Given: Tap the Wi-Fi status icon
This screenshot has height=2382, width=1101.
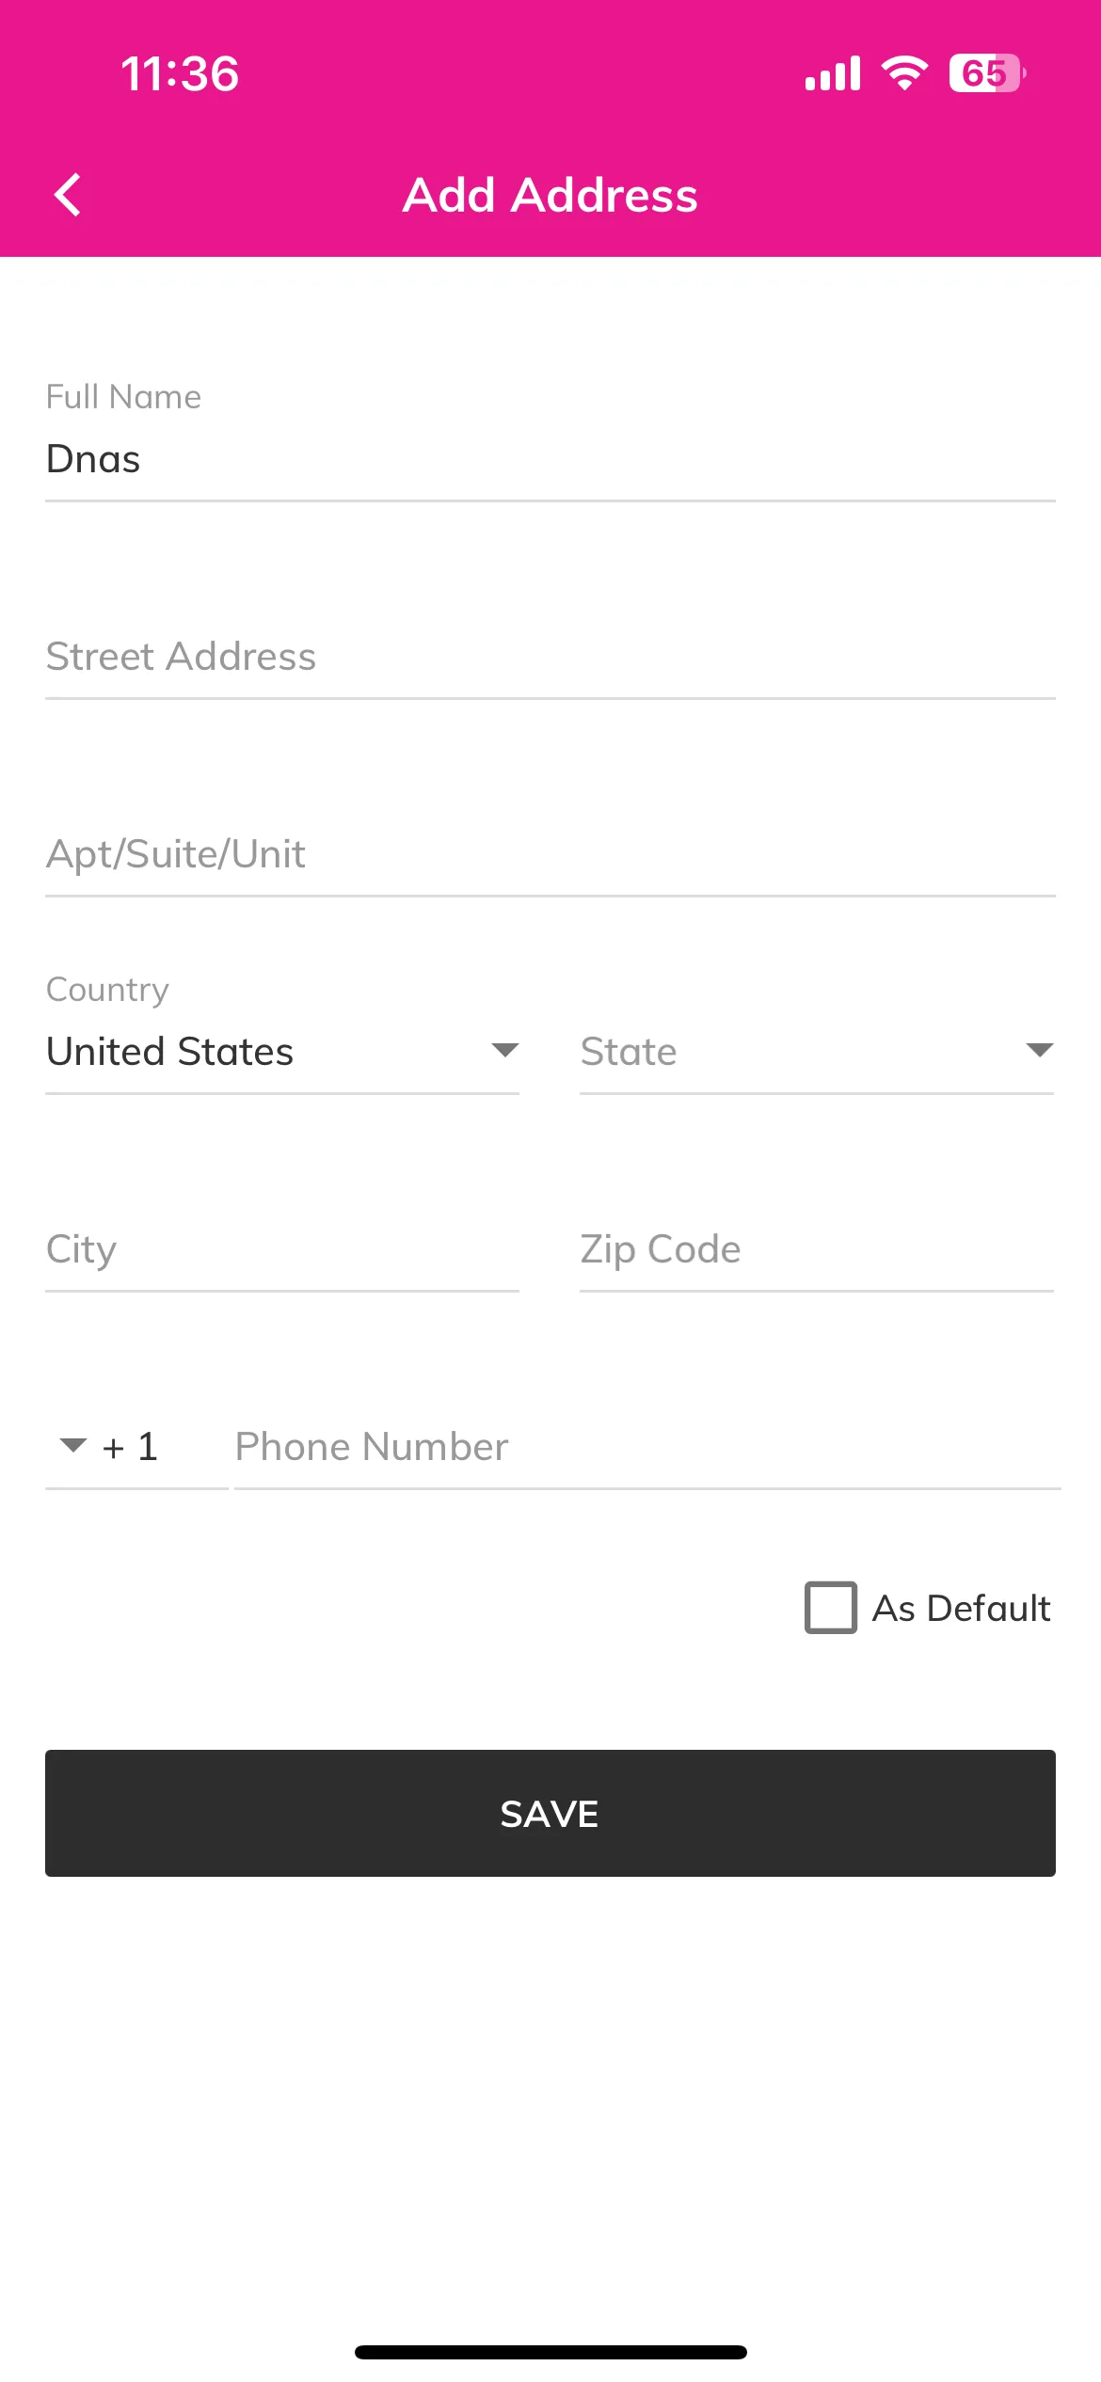Looking at the screenshot, I should point(904,73).
